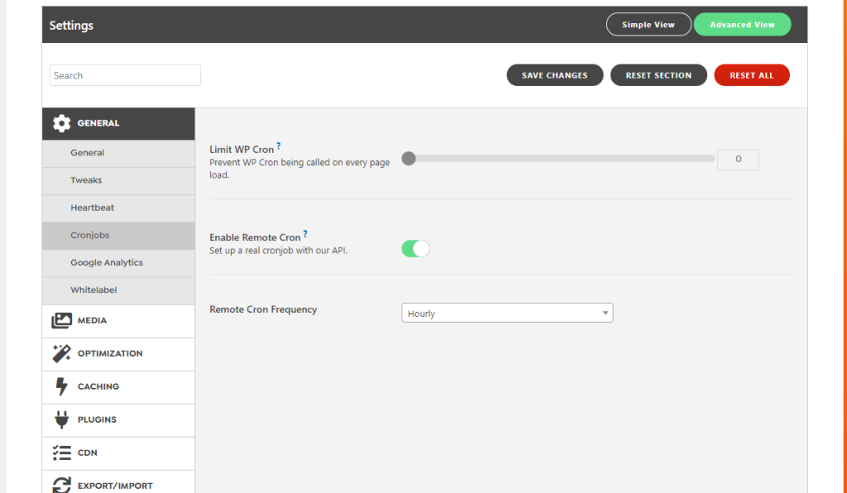Expand the CACHING section label
The image size is (847, 493).
98,386
